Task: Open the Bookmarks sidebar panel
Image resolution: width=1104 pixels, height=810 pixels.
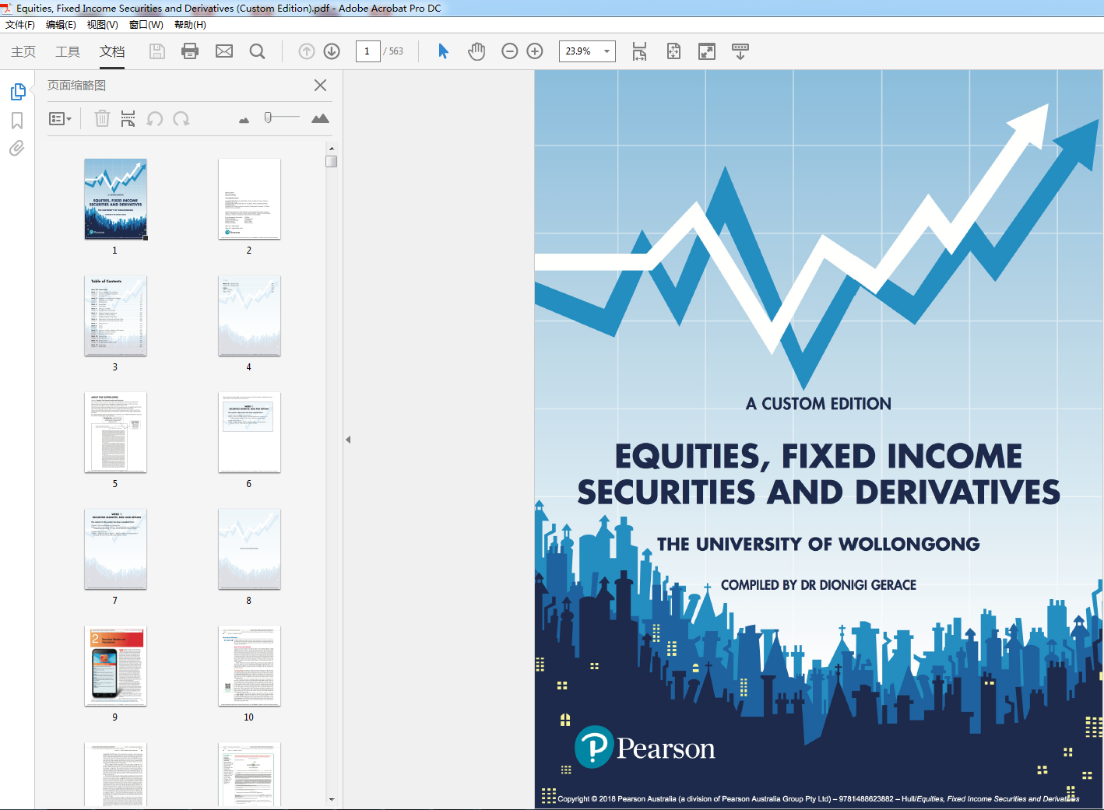Action: pos(17,121)
